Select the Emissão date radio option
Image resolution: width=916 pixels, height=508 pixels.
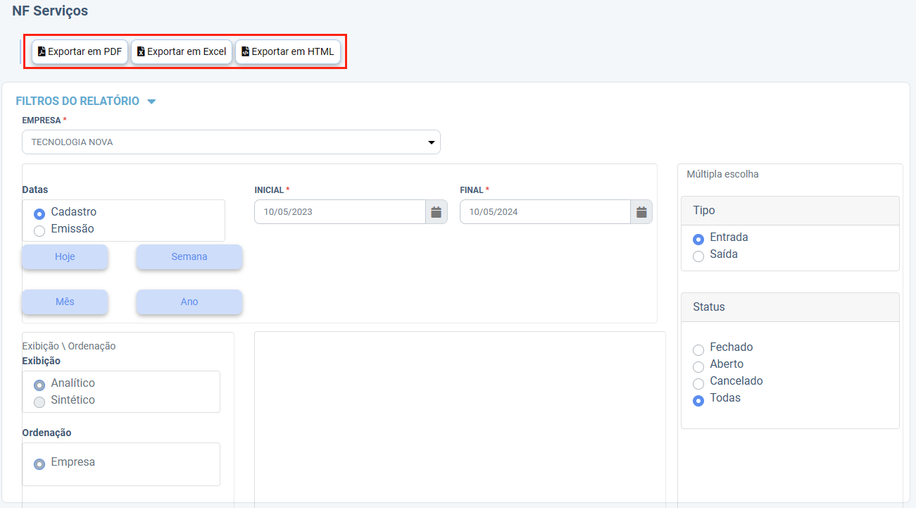39,230
